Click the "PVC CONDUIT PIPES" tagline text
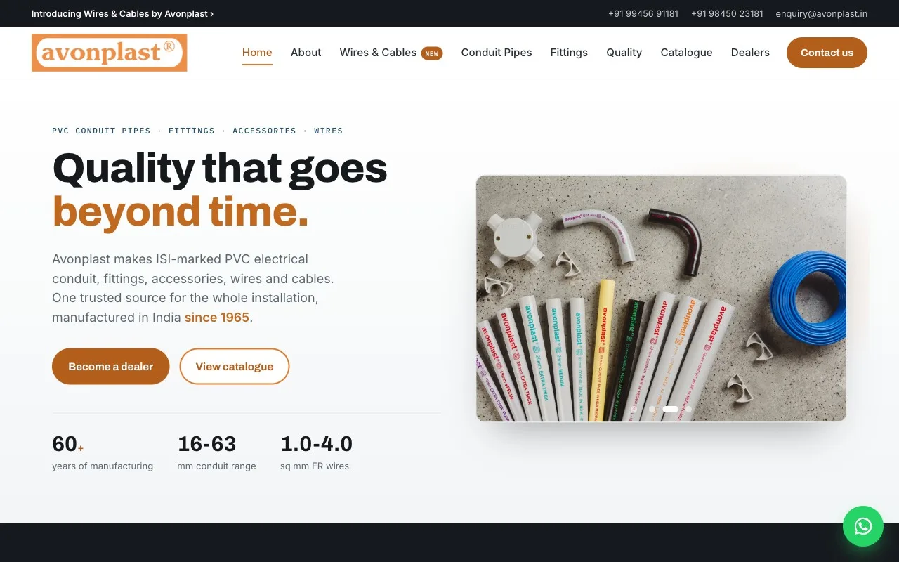Screen dimensions: 899x562 (x=101, y=131)
